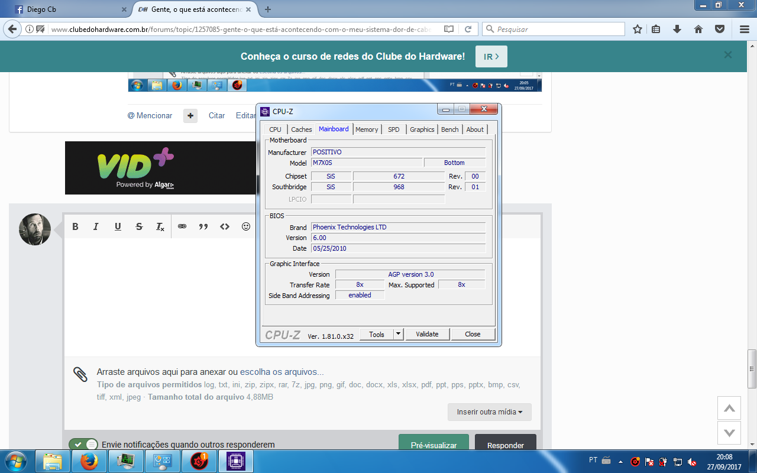Click the Tools button in CPU-Z

coord(377,334)
